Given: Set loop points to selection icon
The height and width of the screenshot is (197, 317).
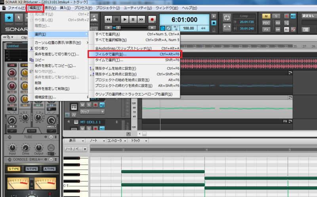Looking at the screenshot, I should pyautogui.click(x=227, y=27).
